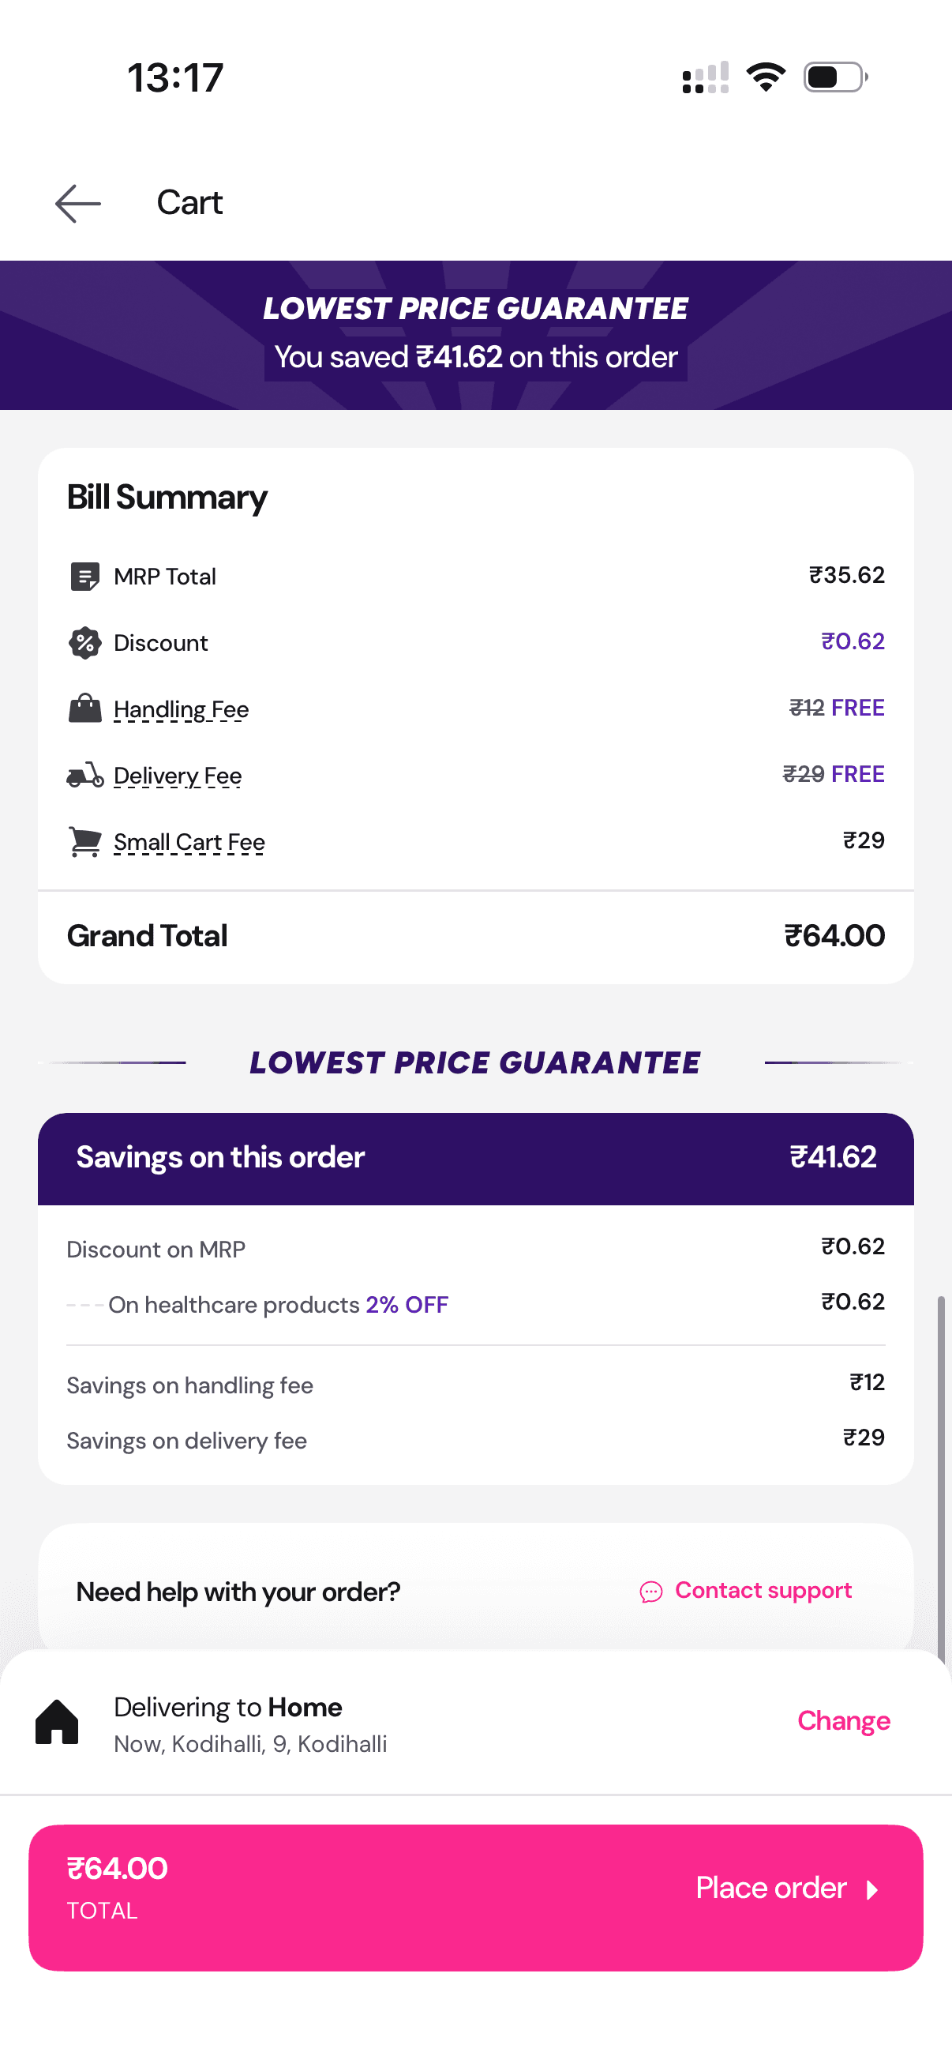Image resolution: width=952 pixels, height=2071 pixels.
Task: Tap the Small Cart Fee cart icon
Action: (x=84, y=842)
